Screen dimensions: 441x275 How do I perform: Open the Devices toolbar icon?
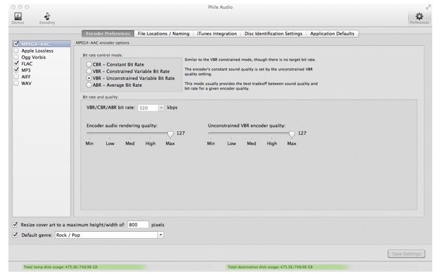(x=18, y=18)
